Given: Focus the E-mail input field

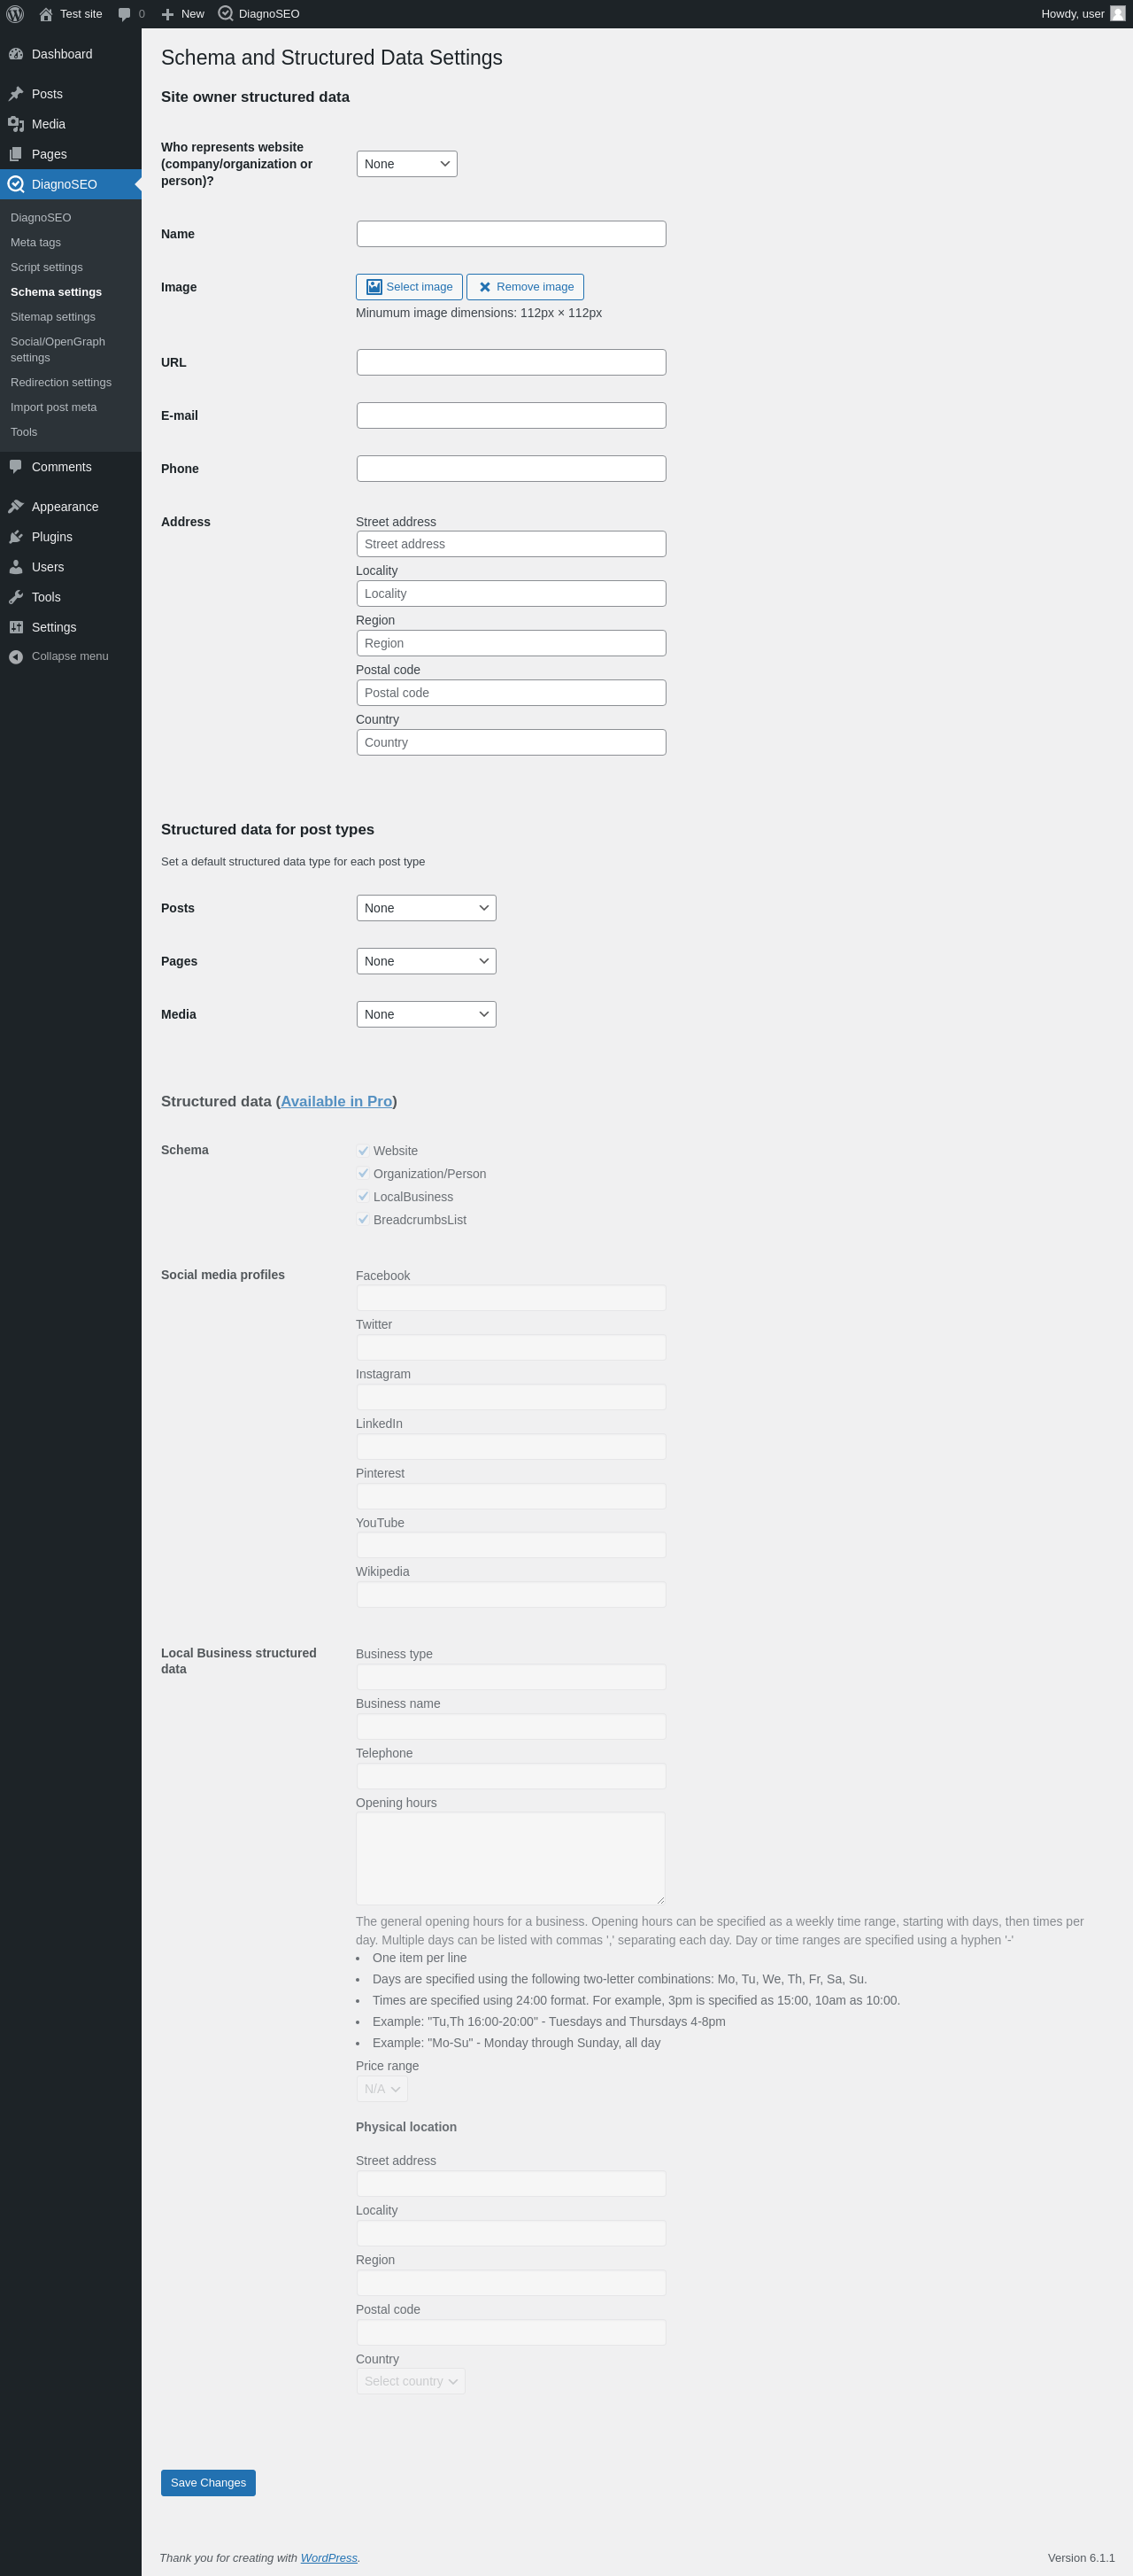Looking at the screenshot, I should [512, 415].
